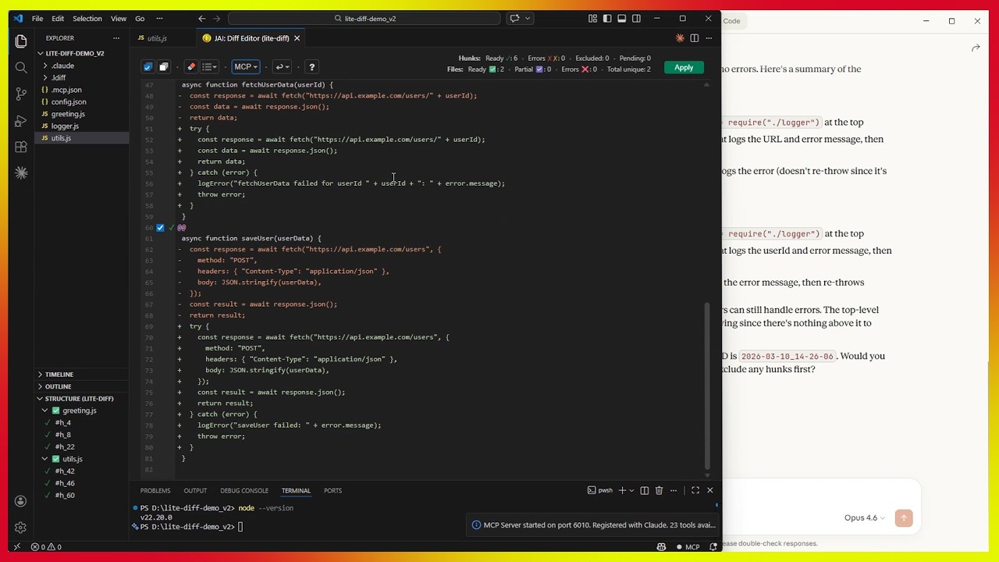Open the Opus 4.6 model selector
Viewport: 999px width, 562px height.
click(865, 518)
